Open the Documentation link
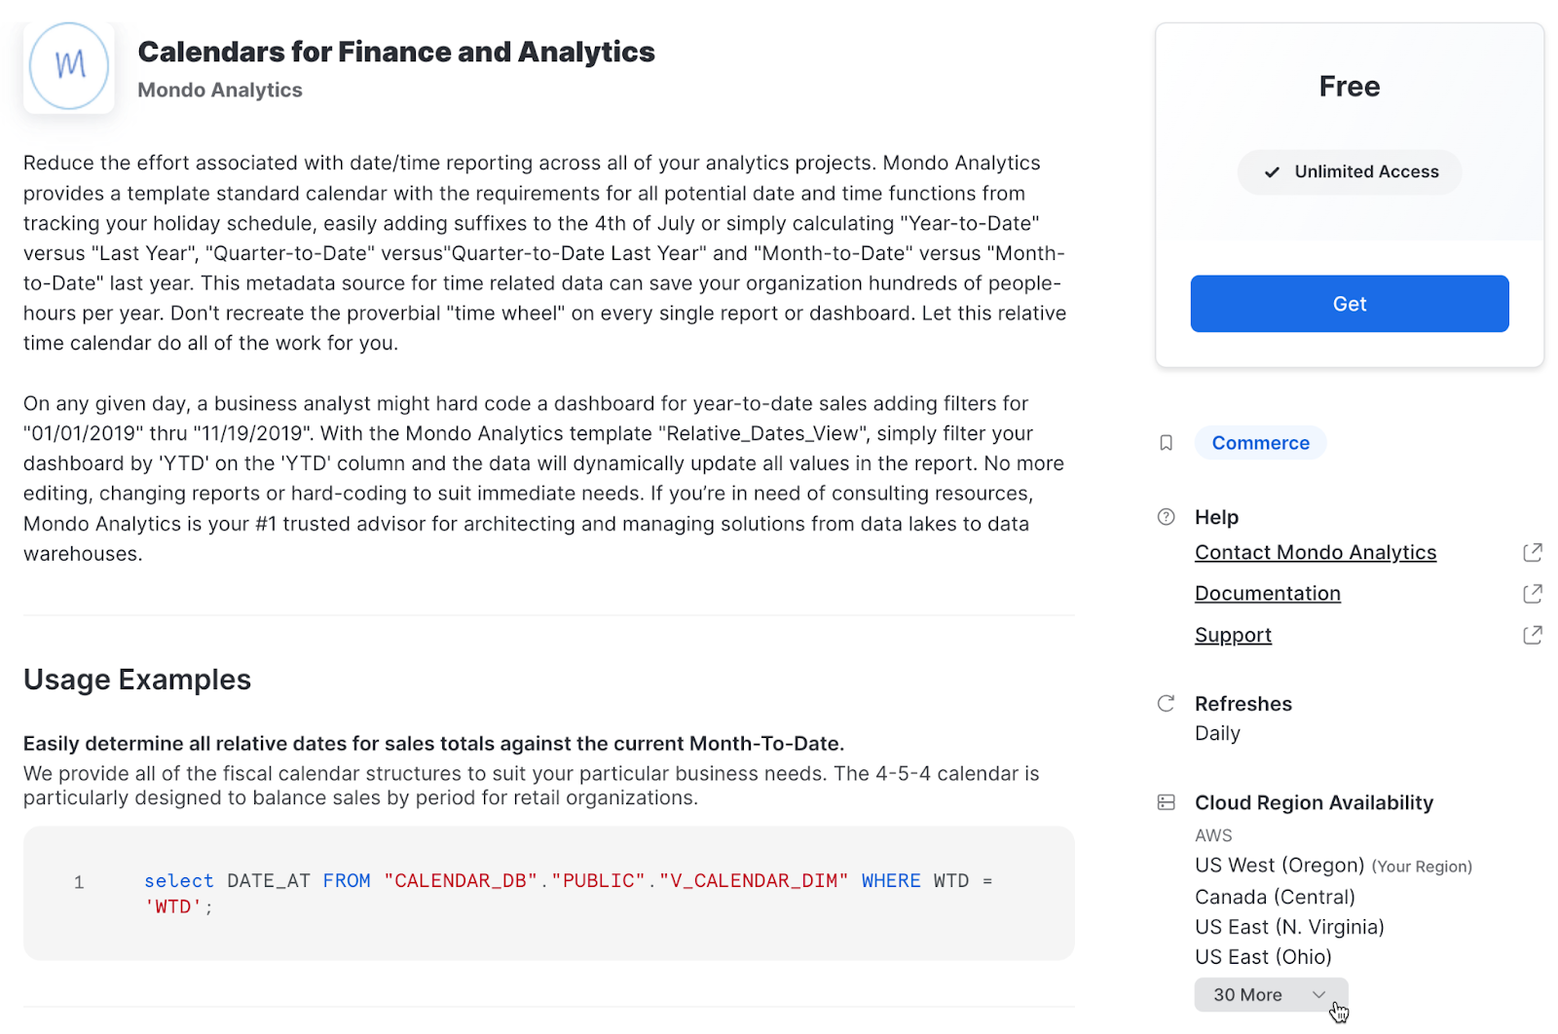 [x=1267, y=594]
